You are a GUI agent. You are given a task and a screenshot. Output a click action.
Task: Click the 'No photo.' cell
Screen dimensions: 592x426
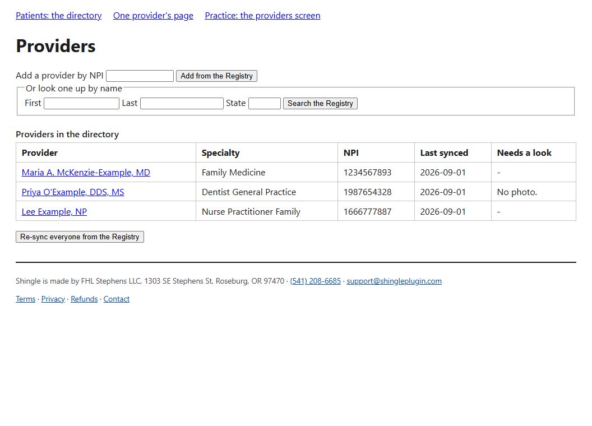point(534,192)
